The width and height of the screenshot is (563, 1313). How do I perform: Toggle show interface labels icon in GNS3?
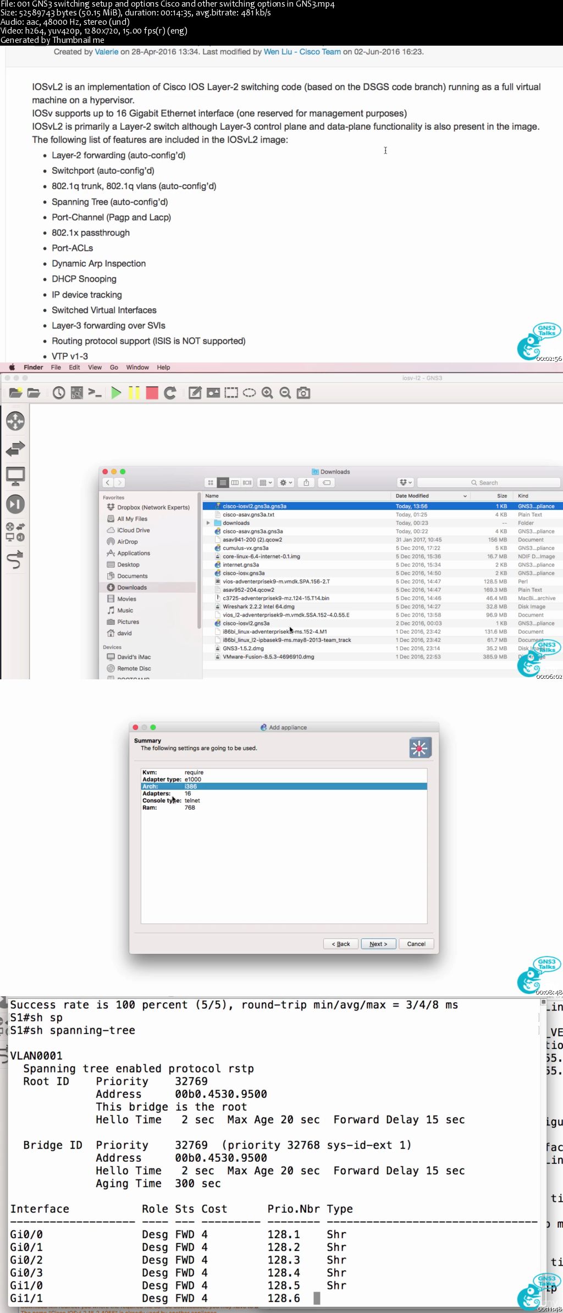click(77, 393)
